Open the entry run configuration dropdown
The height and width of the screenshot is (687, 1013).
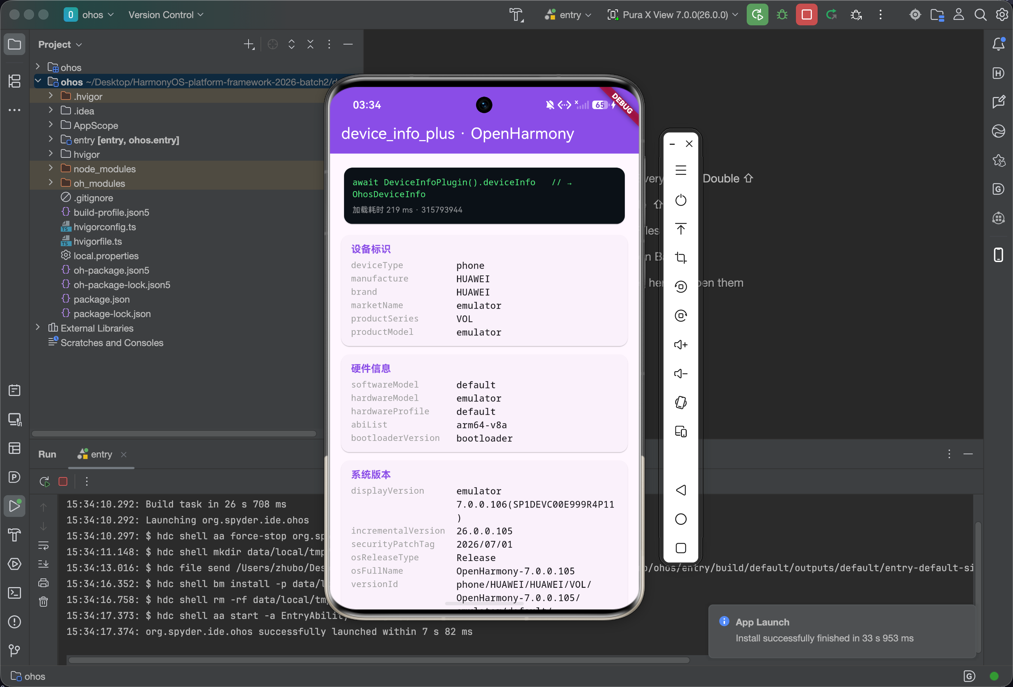(568, 15)
